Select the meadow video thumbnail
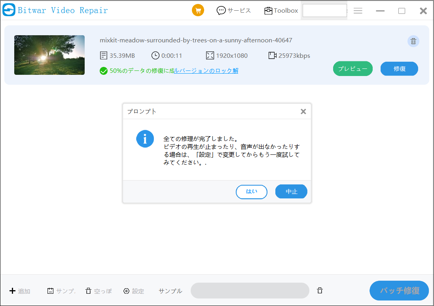This screenshot has height=306, width=434. click(49, 55)
